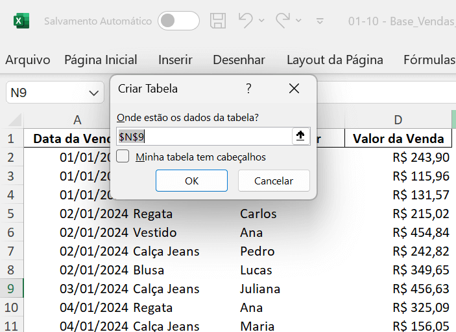Viewport: 456px width, 332px height.
Task: Click the Save floppy disk icon
Action: (219, 21)
